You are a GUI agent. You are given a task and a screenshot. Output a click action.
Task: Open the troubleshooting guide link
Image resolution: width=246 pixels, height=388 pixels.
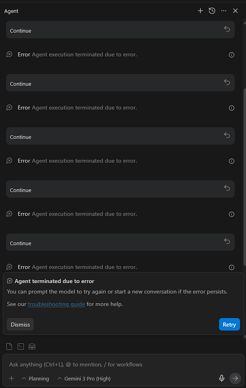tap(56, 304)
